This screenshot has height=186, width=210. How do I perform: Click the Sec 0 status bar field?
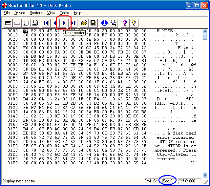pos(167,181)
